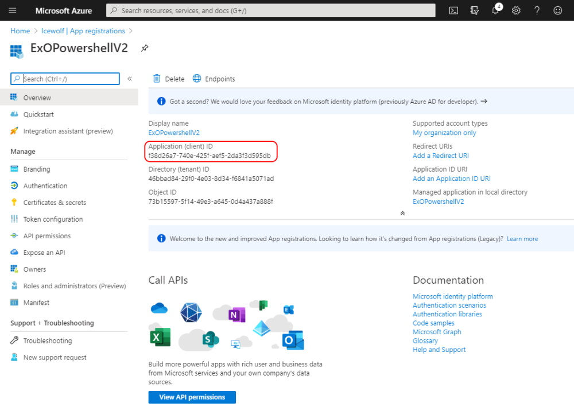This screenshot has width=574, height=414.
Task: Click the Owners icon
Action: tap(14, 269)
